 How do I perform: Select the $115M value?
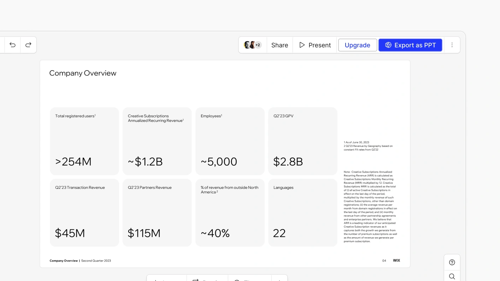[144, 233]
